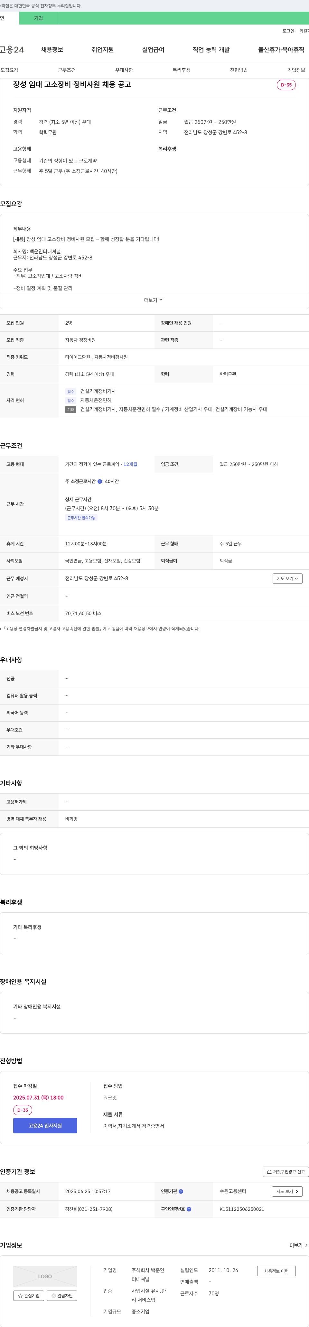
Task: Click the 타이어교환원 , 자동차정비검사원 keyword text
Action: pyautogui.click(x=96, y=357)
